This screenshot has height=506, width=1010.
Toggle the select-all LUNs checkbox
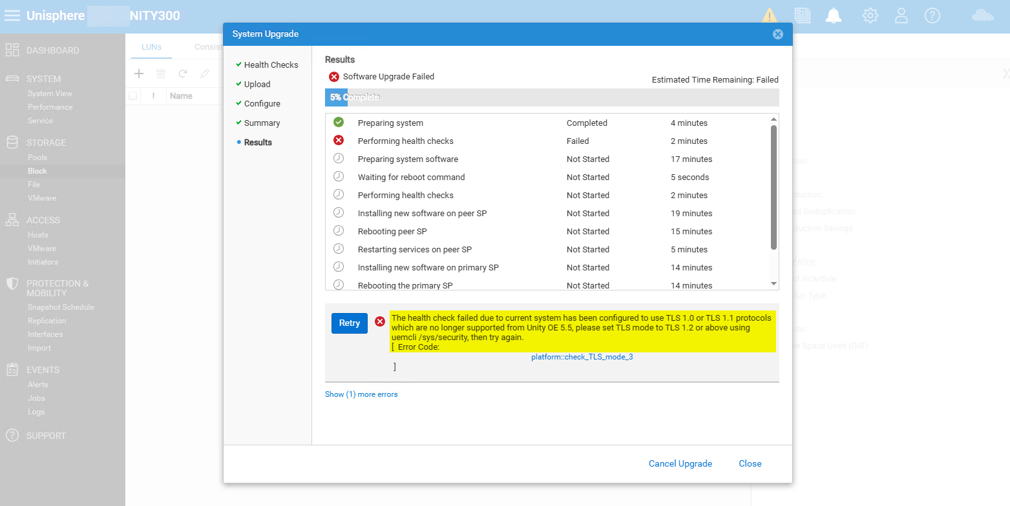tap(132, 96)
